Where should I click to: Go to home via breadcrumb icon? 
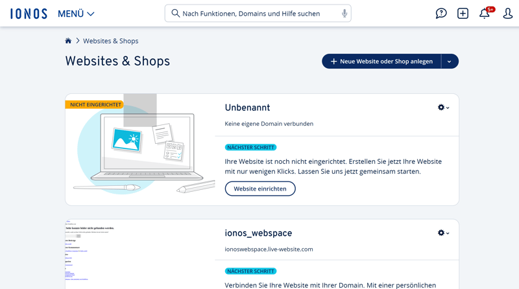(68, 41)
